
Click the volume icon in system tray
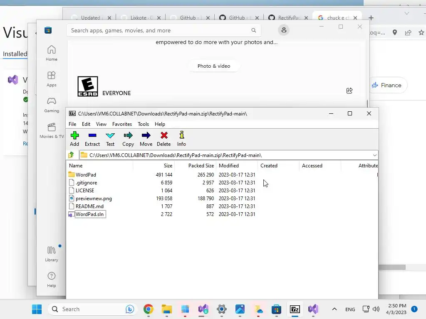click(376, 309)
